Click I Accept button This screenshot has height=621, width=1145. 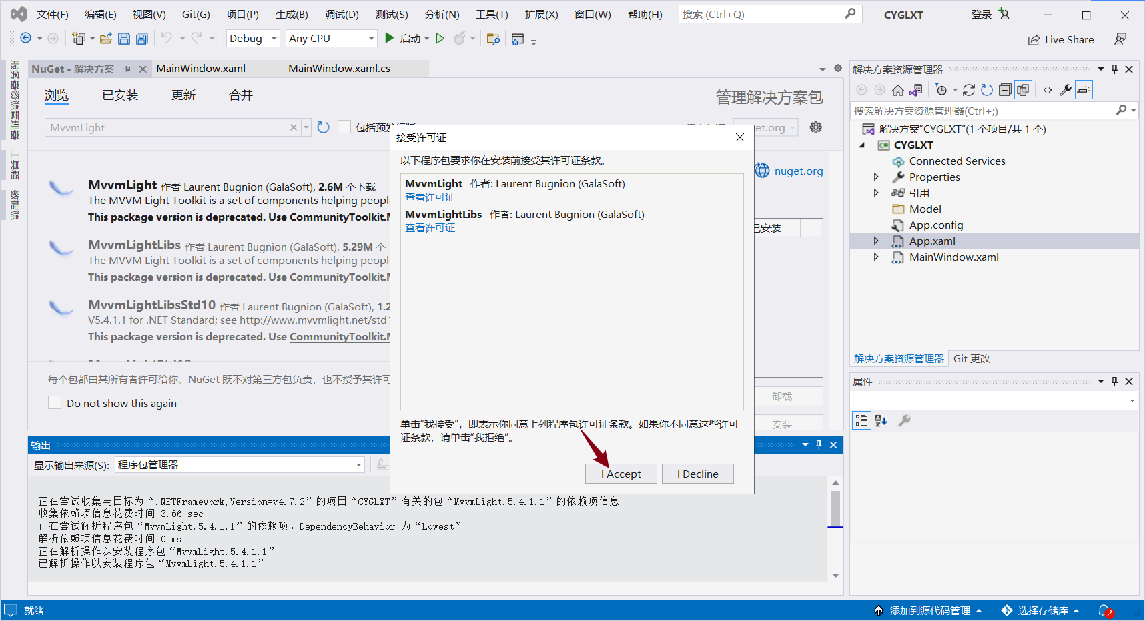(621, 474)
